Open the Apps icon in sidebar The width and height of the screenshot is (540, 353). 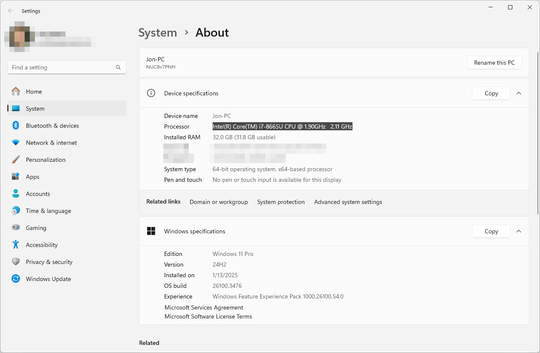pyautogui.click(x=16, y=177)
